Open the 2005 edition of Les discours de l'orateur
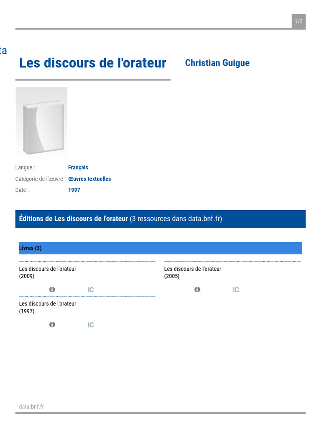This screenshot has width=321, height=428. pos(193,273)
